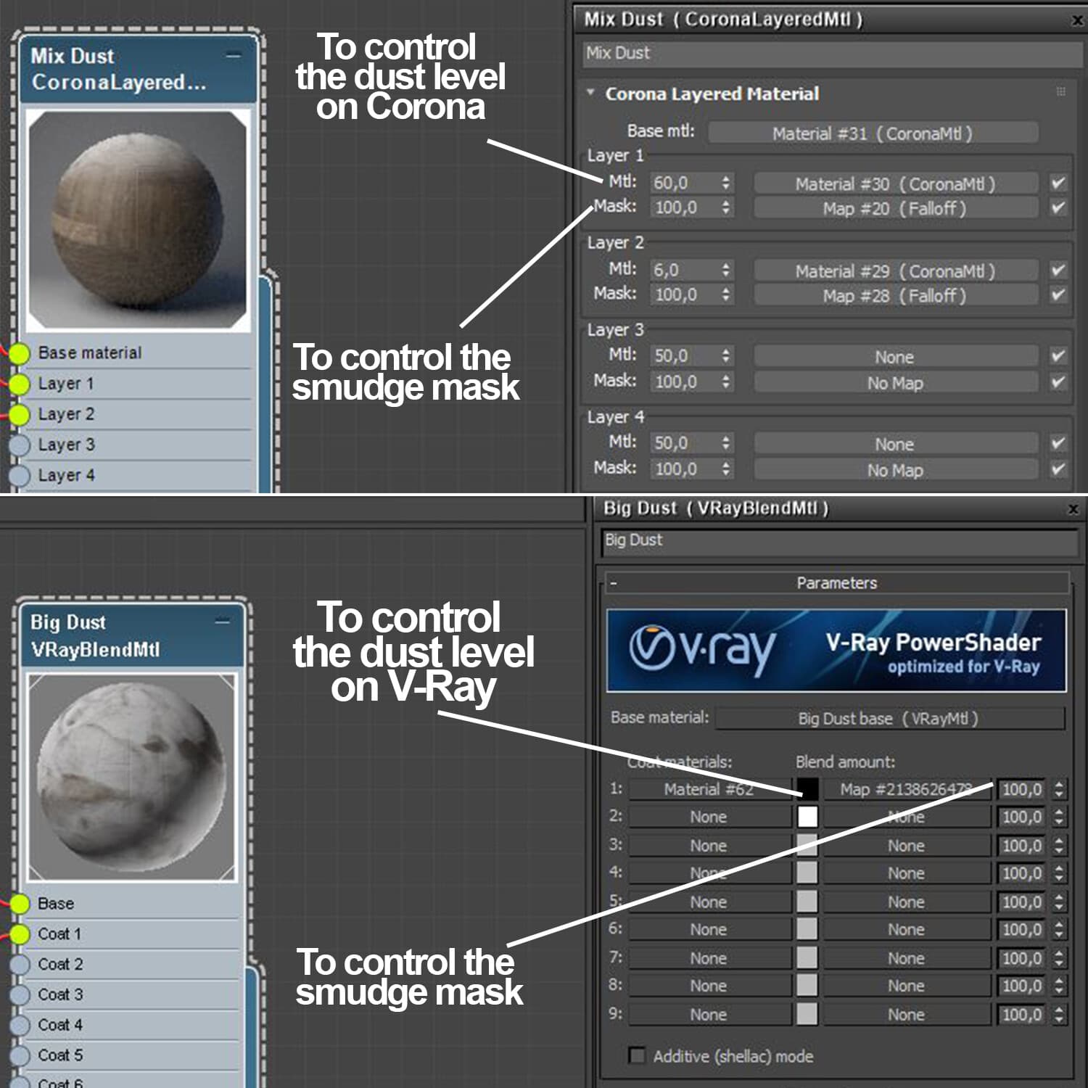Collapse the Corona Layered Material rollout
The height and width of the screenshot is (1088, 1088).
590,93
